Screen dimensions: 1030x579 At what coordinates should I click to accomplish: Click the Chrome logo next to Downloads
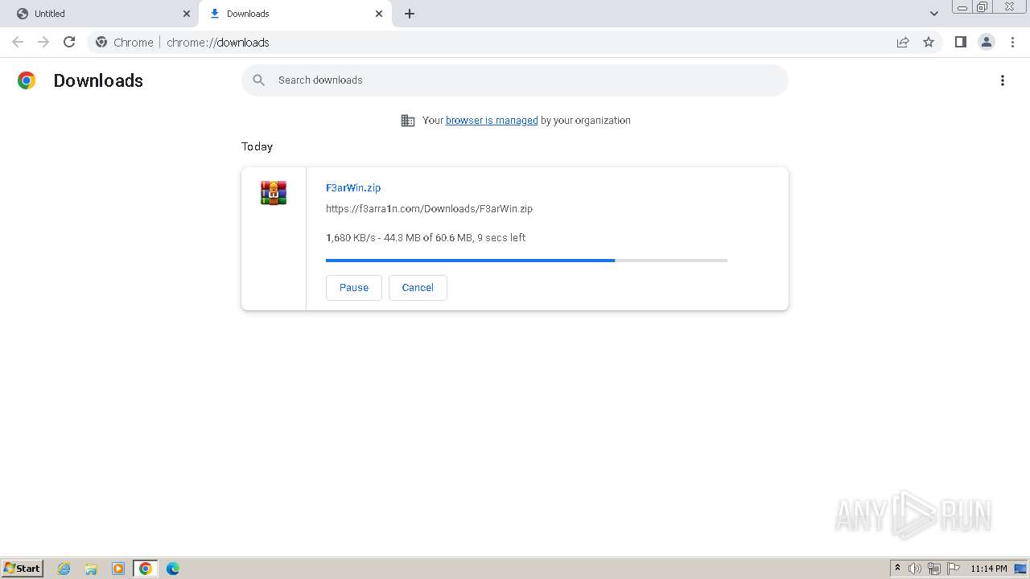point(27,80)
